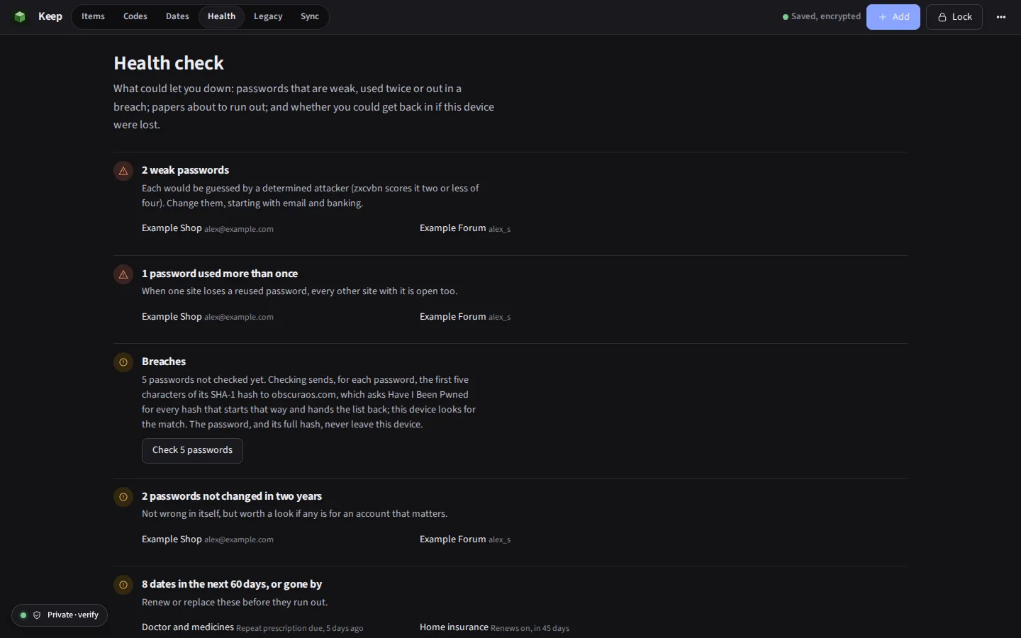Screen dimensions: 1021x638
Task: Click the Add button
Action: tap(893, 17)
